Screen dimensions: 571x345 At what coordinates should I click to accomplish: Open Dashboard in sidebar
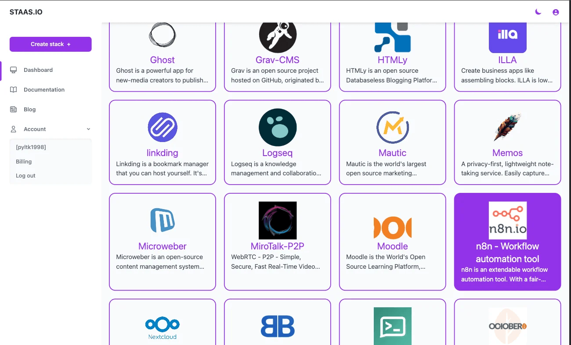[x=38, y=70]
